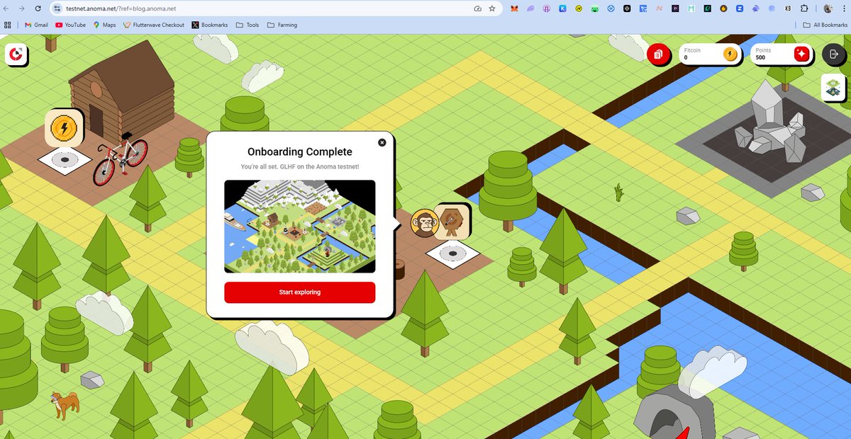851x439 pixels.
Task: Click the Fitcoin balance value 0
Action: point(685,58)
